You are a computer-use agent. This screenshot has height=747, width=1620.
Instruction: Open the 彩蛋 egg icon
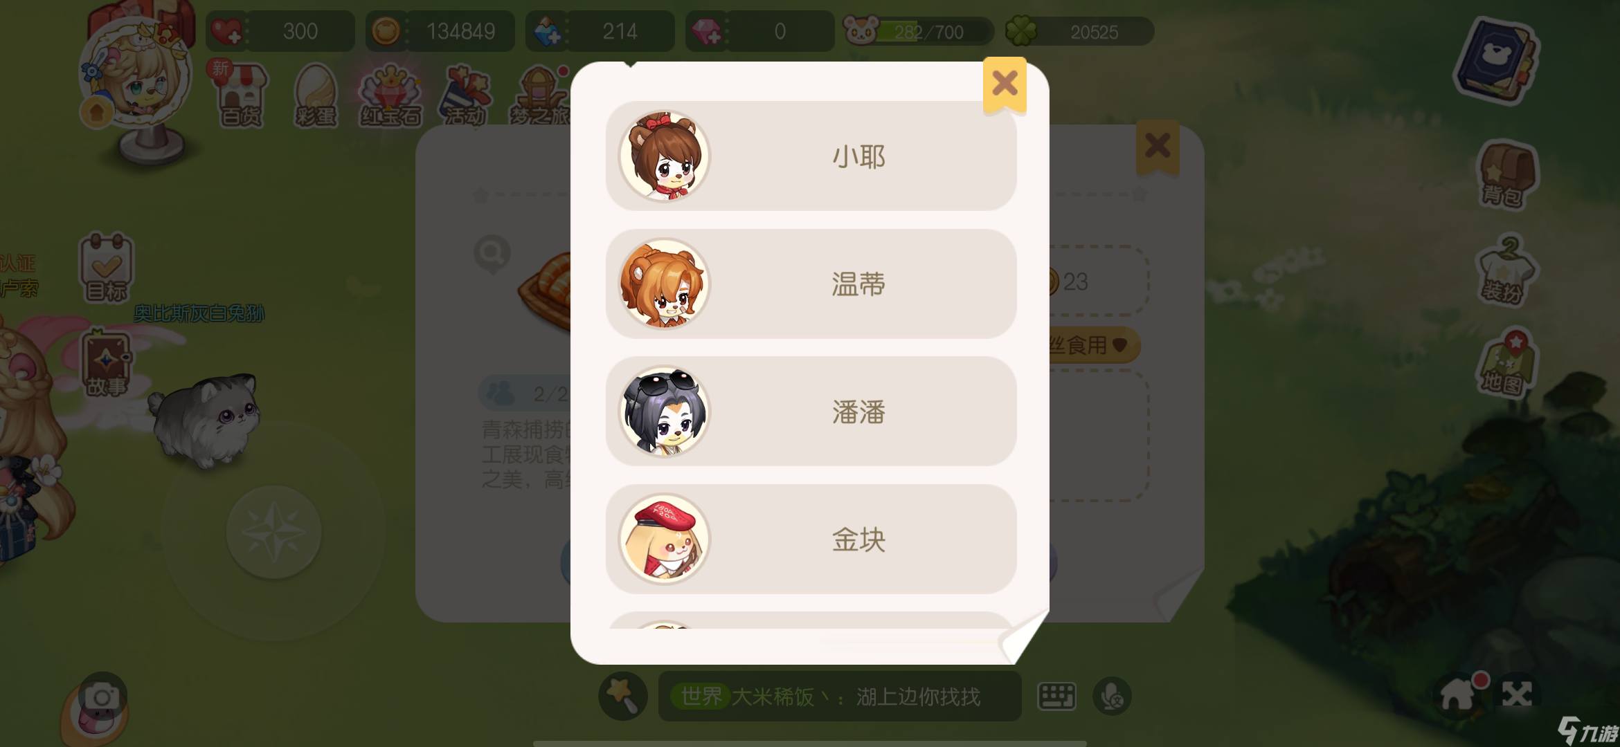point(316,95)
